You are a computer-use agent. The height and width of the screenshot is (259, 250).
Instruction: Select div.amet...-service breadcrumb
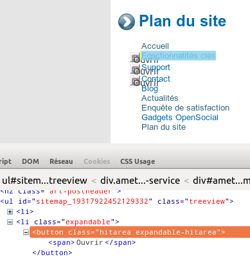pyautogui.click(x=140, y=181)
